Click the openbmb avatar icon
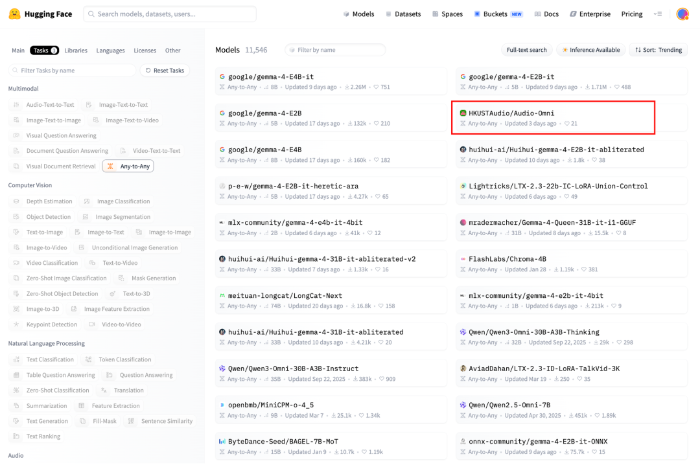 (x=222, y=405)
